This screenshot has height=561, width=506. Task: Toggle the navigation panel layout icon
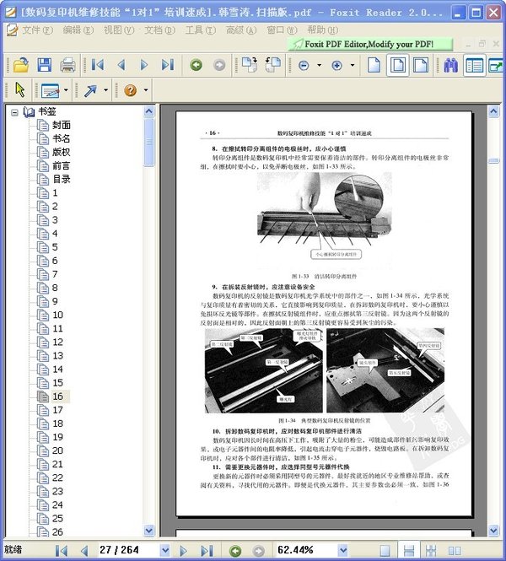coord(475,66)
